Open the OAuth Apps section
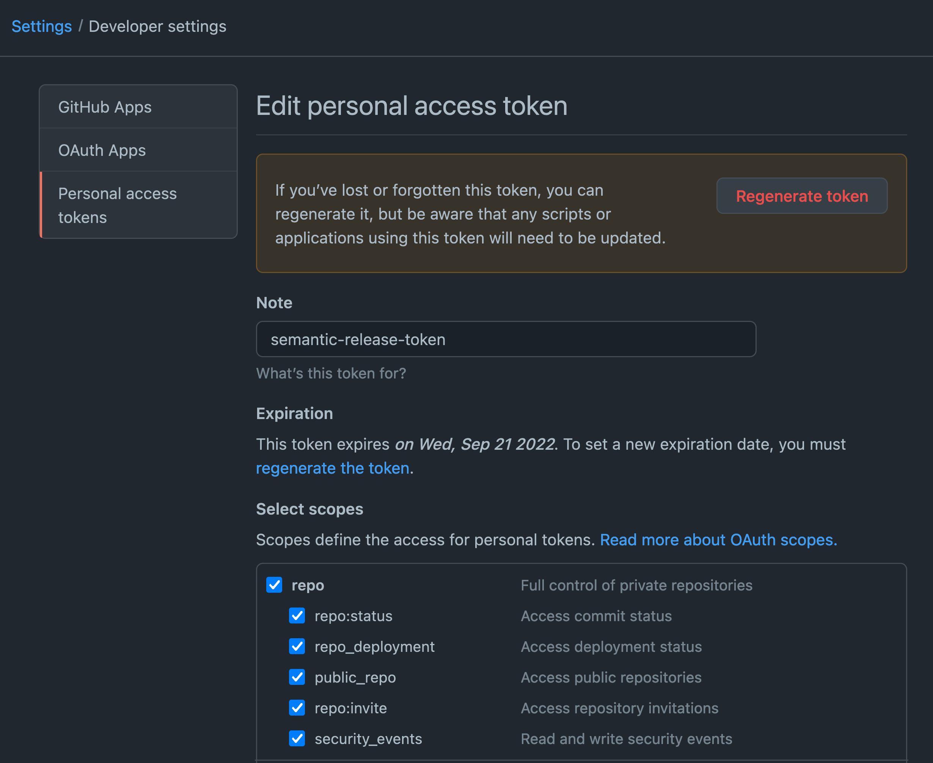The height and width of the screenshot is (763, 933). (x=102, y=150)
